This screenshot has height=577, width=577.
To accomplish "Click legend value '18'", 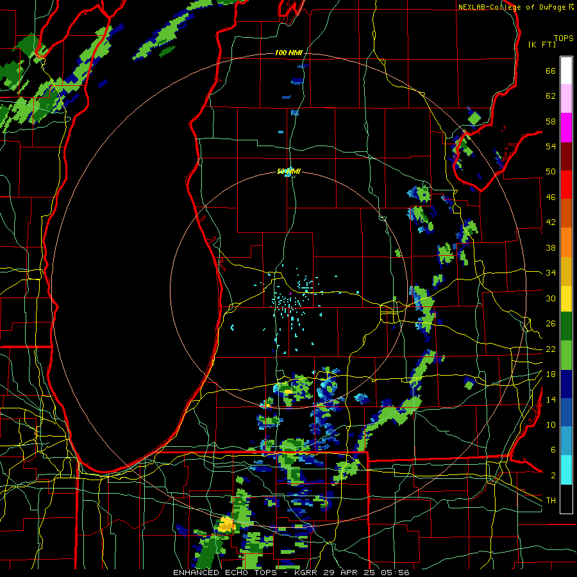I will click(x=551, y=374).
